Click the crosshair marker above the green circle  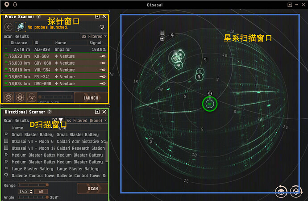click(x=210, y=93)
